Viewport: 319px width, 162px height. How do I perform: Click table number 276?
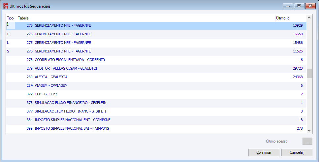(29, 60)
